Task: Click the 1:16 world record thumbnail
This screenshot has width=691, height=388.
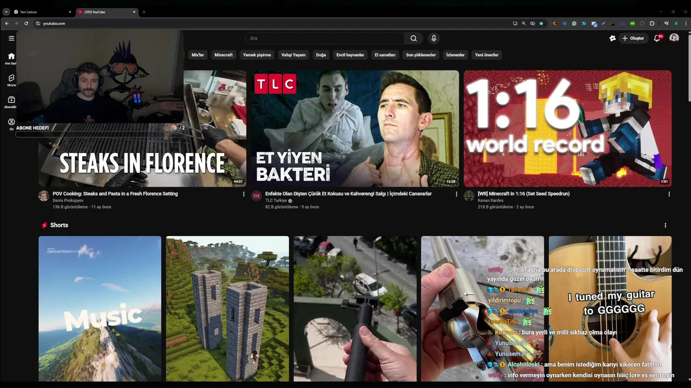Action: (568, 128)
